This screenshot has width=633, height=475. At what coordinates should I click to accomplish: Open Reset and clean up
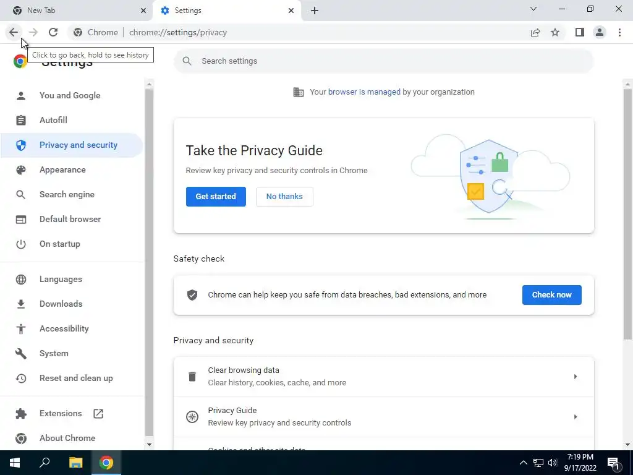(71, 378)
